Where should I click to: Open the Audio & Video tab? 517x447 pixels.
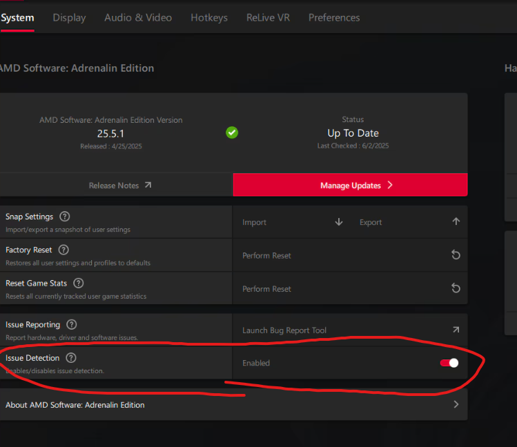(138, 18)
